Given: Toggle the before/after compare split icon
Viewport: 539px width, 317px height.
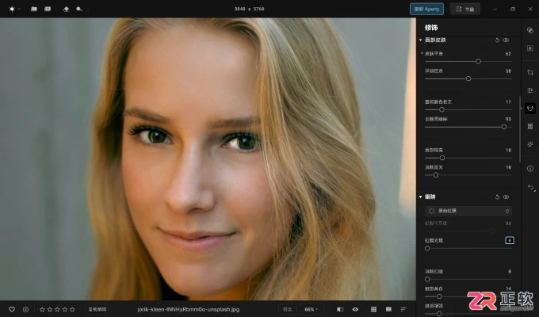Looking at the screenshot, I should (340, 309).
